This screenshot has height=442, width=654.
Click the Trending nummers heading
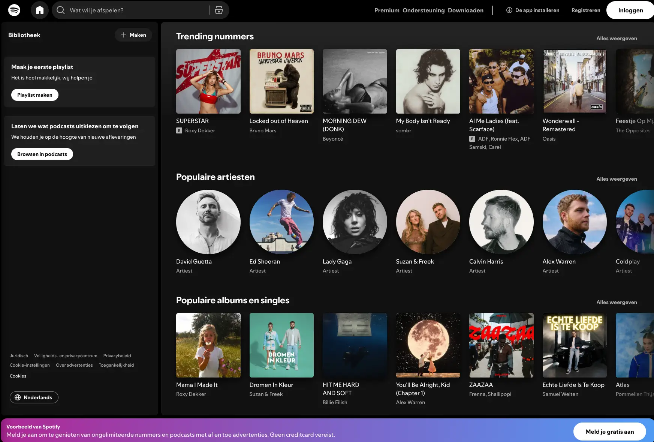click(x=215, y=36)
